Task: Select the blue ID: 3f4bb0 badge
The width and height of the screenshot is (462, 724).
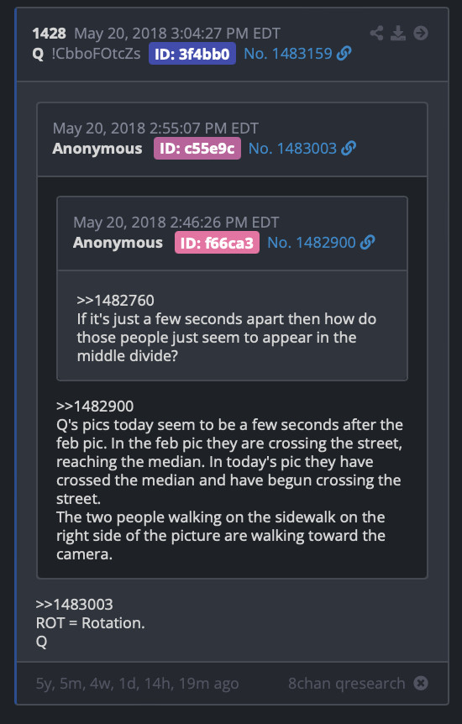Action: 192,54
